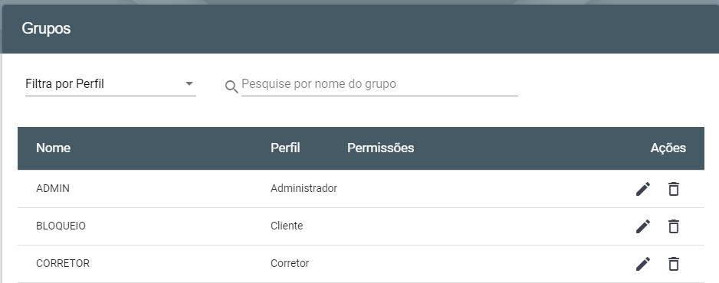
Task: Delete the ADMIN group using trash icon
Action: [673, 189]
